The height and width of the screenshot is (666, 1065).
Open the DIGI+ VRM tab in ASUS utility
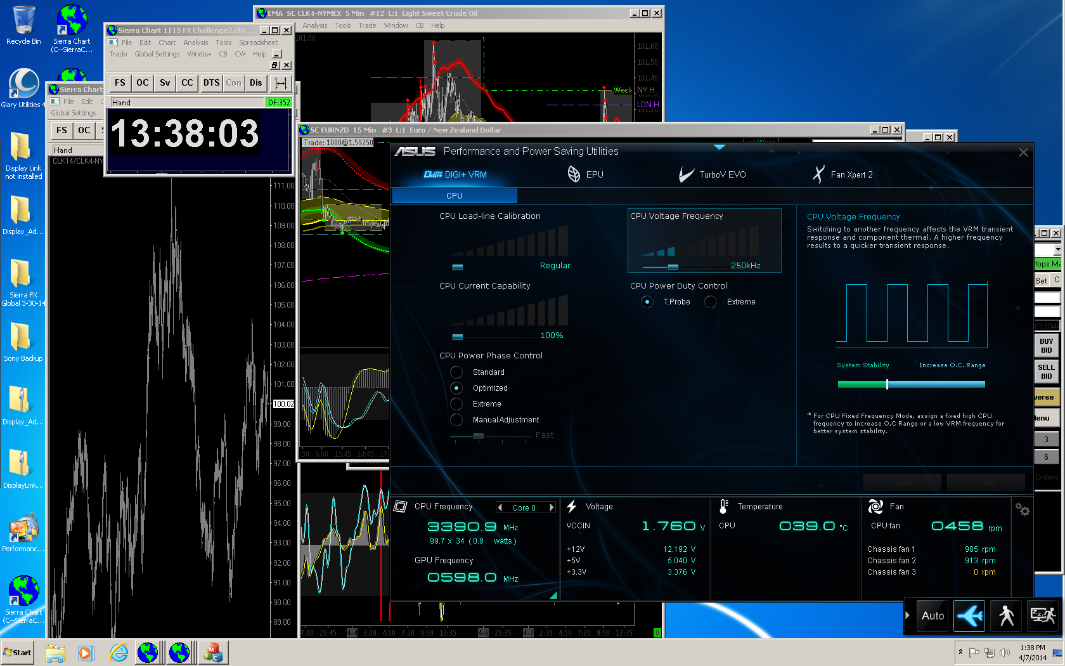(x=455, y=174)
